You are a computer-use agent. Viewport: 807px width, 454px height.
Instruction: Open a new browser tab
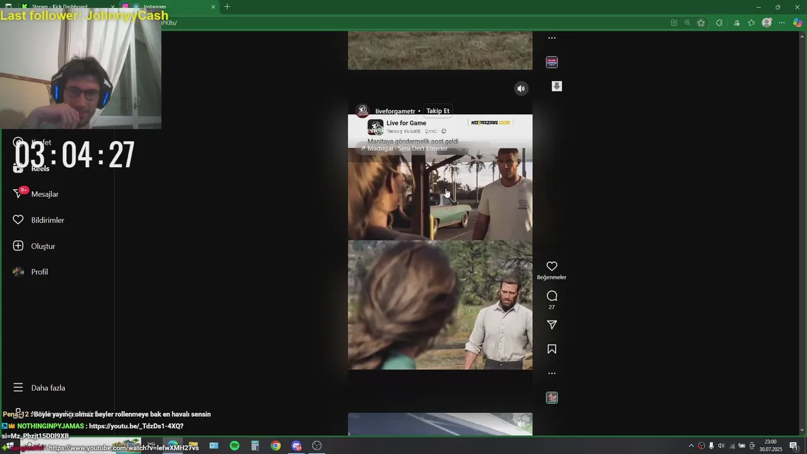coord(227,7)
